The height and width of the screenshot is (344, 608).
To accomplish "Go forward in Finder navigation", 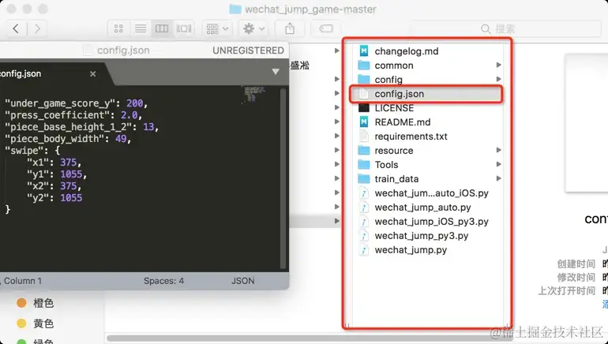I will tap(37, 28).
